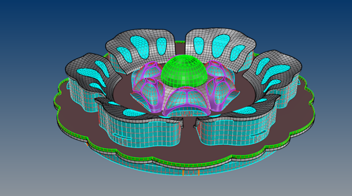Select the door outline on front-right wall
Image resolution: width=352 pixels, height=196 pixels.
point(258,138)
